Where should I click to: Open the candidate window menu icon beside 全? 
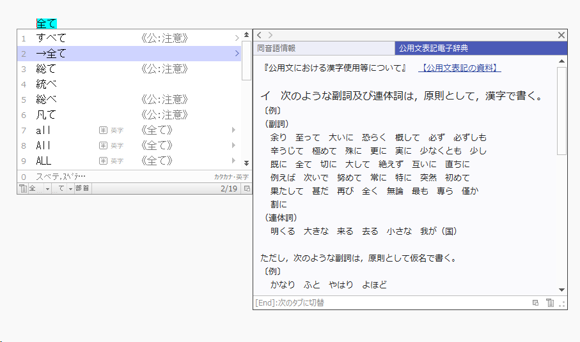point(23,188)
